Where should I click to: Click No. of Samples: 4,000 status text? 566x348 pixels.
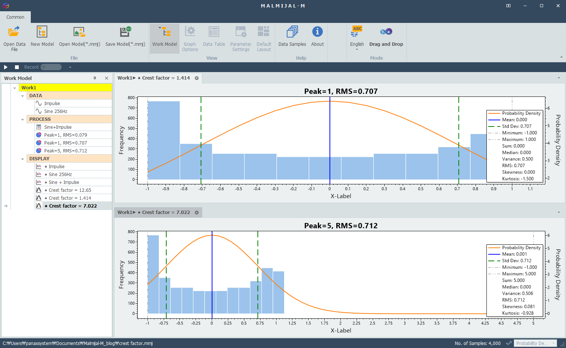(x=477, y=343)
